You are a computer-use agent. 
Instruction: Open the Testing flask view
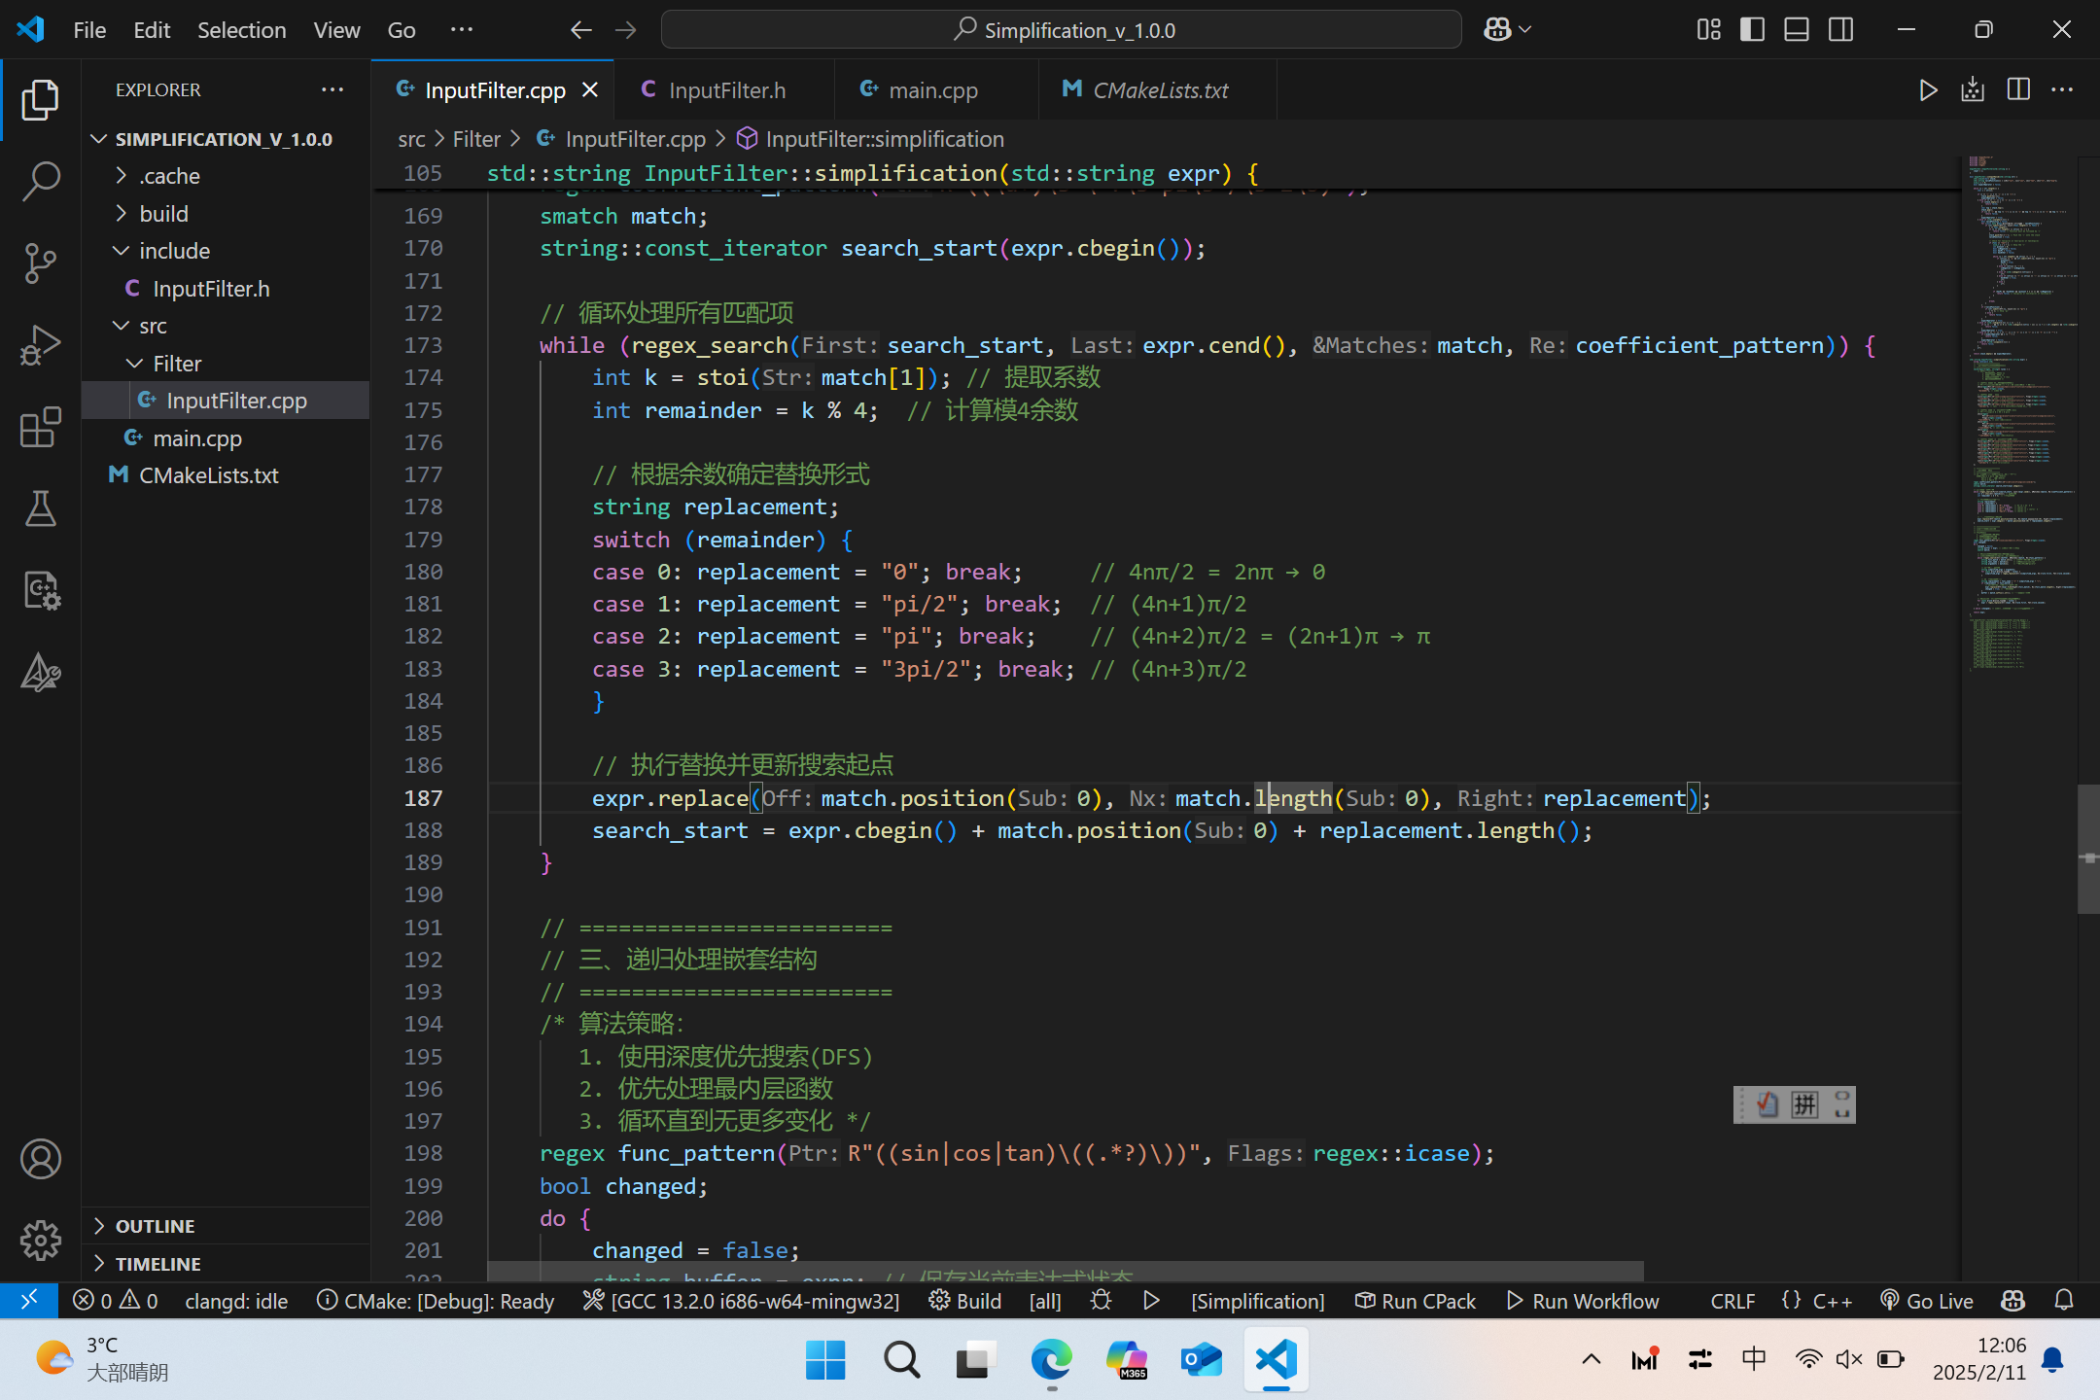[x=40, y=508]
